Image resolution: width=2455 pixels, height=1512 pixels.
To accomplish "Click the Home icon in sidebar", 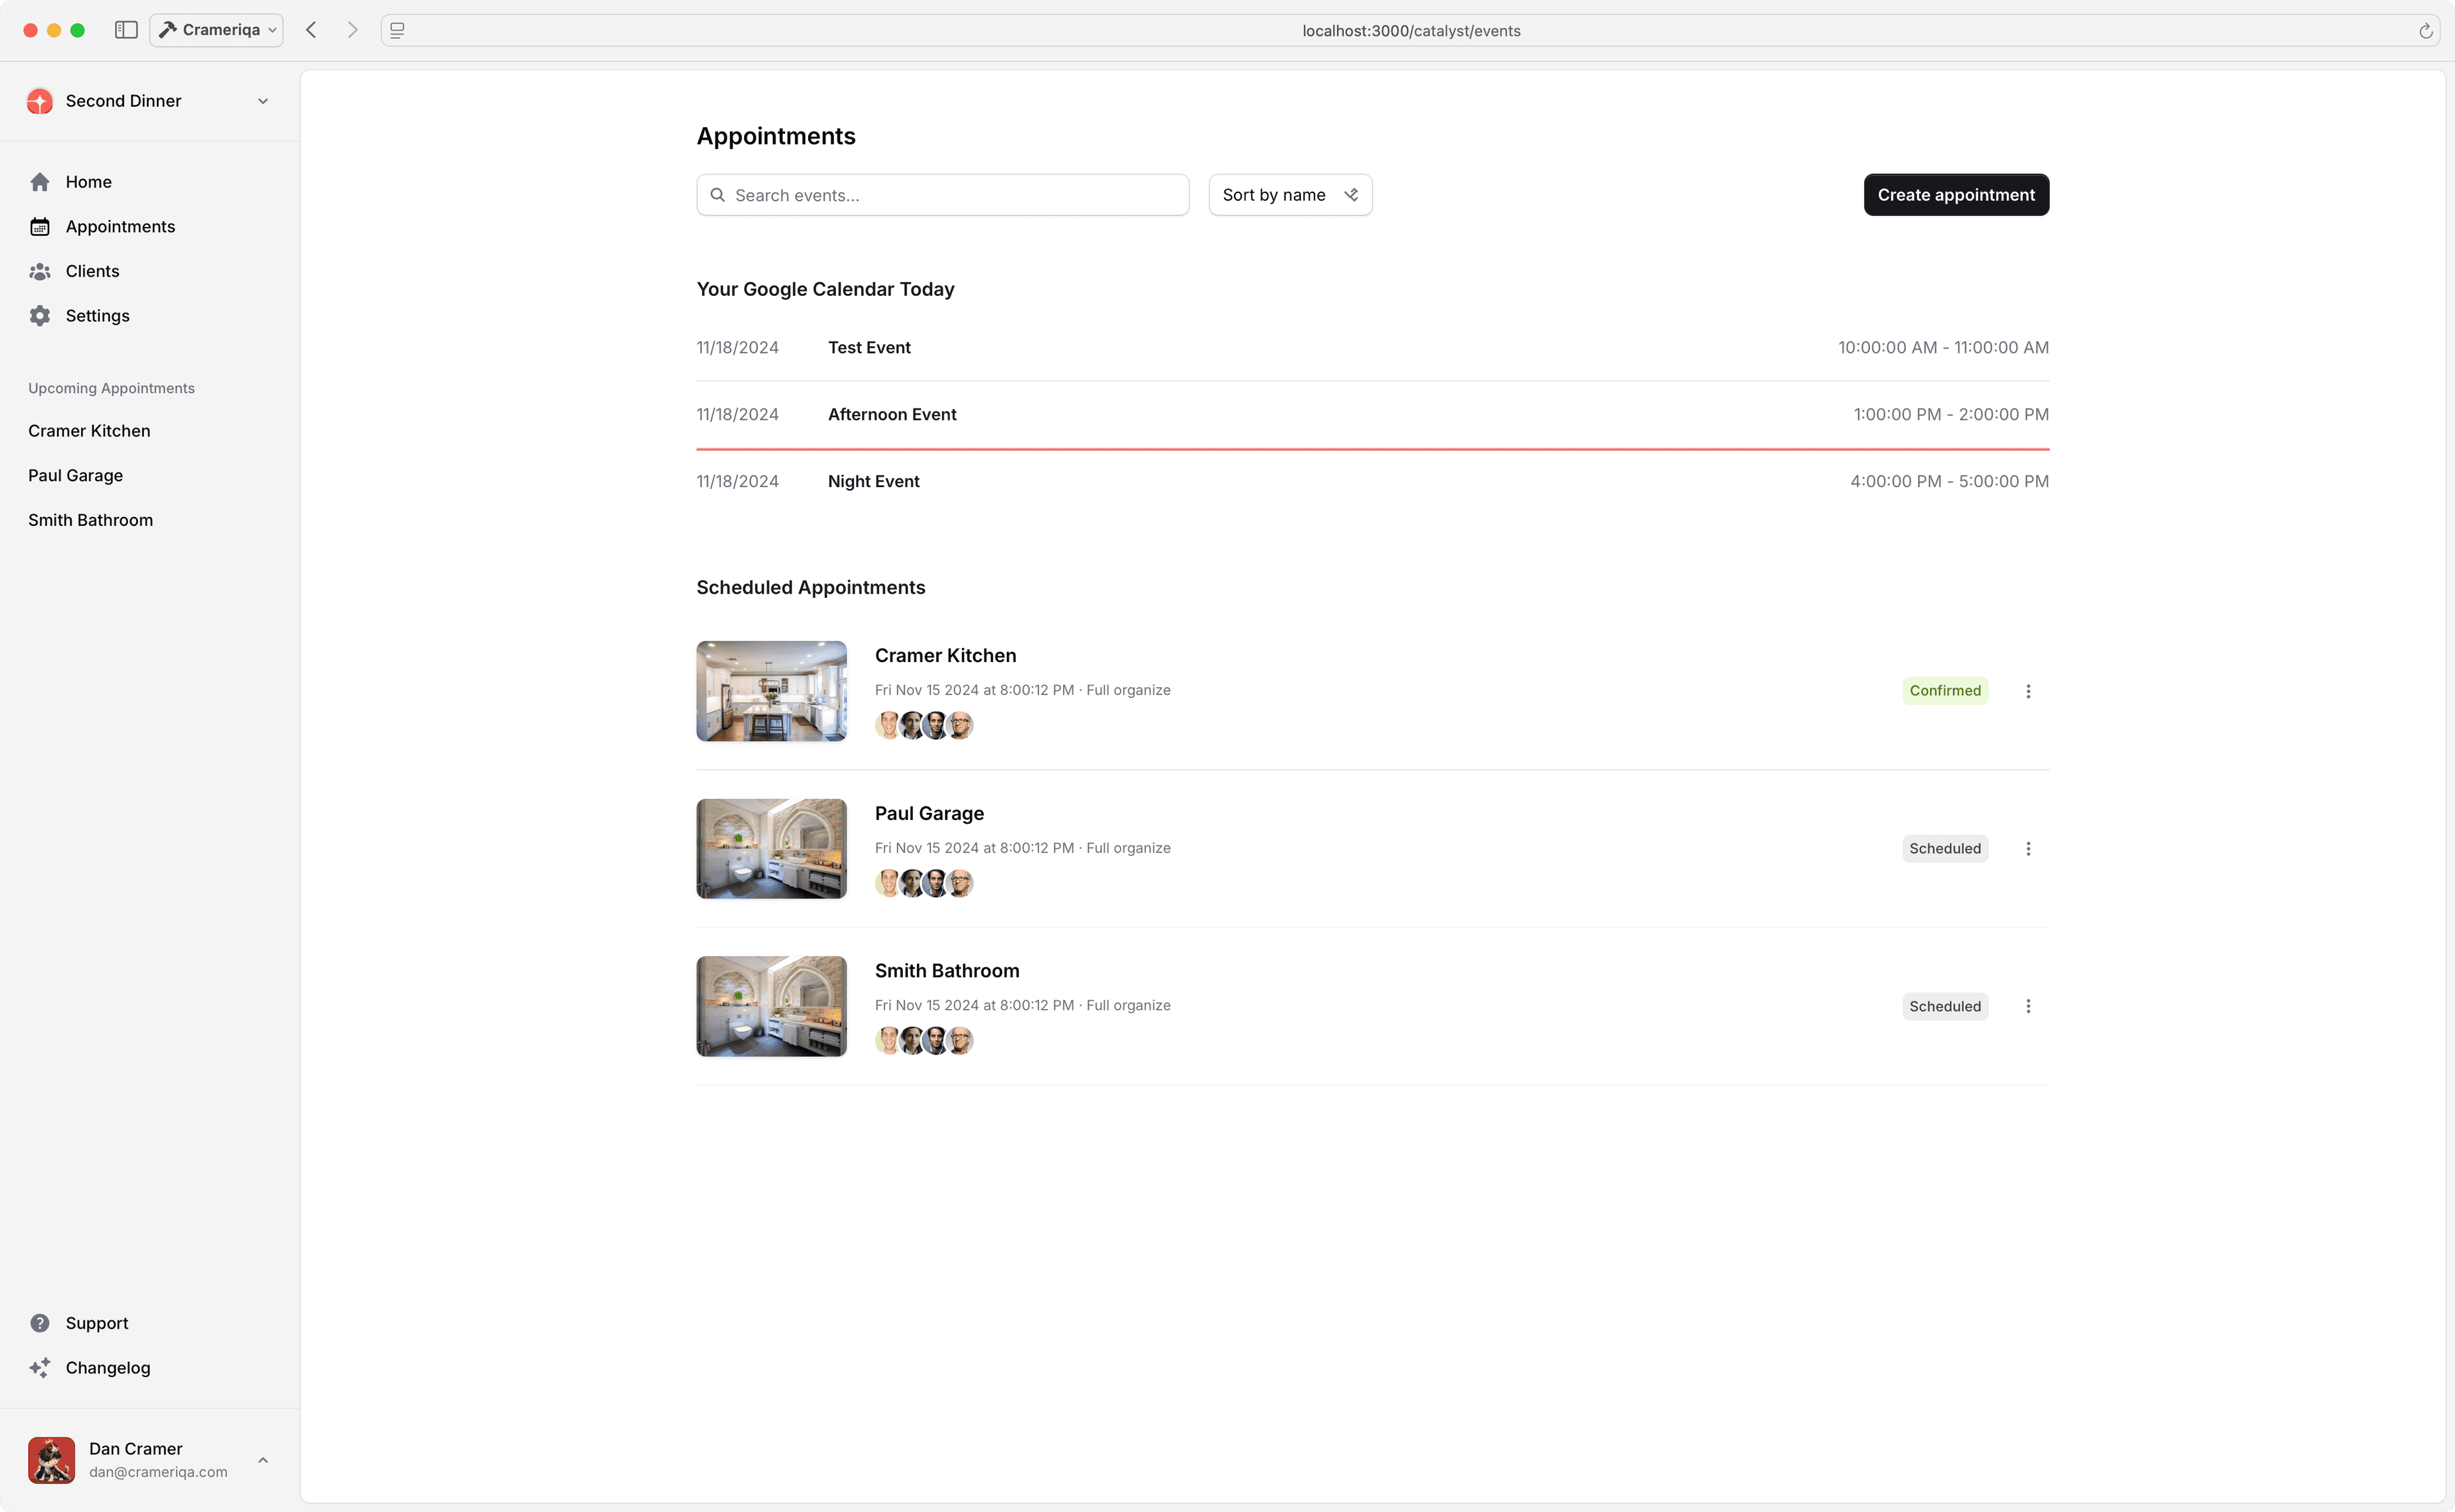I will 40,182.
